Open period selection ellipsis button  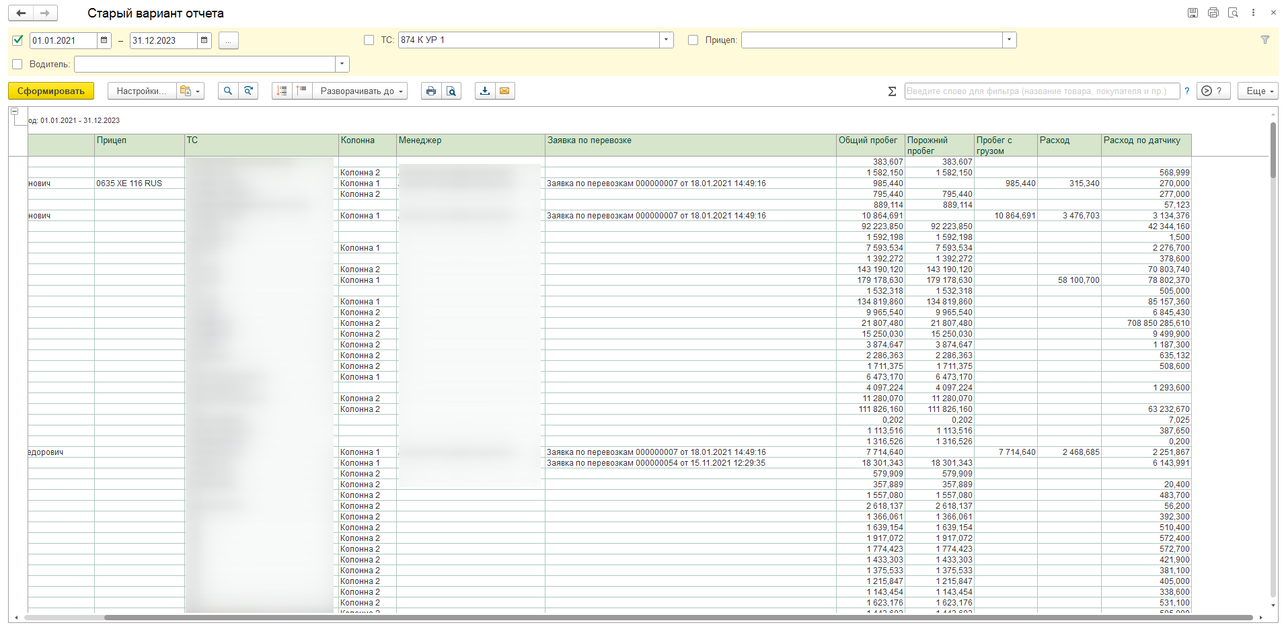[x=229, y=40]
